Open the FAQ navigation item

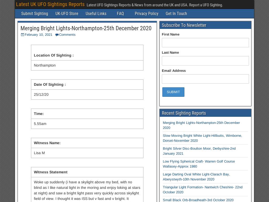click(120, 14)
